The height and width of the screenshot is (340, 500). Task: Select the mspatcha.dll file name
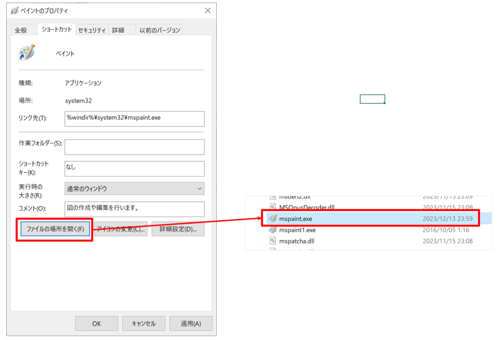tap(296, 241)
